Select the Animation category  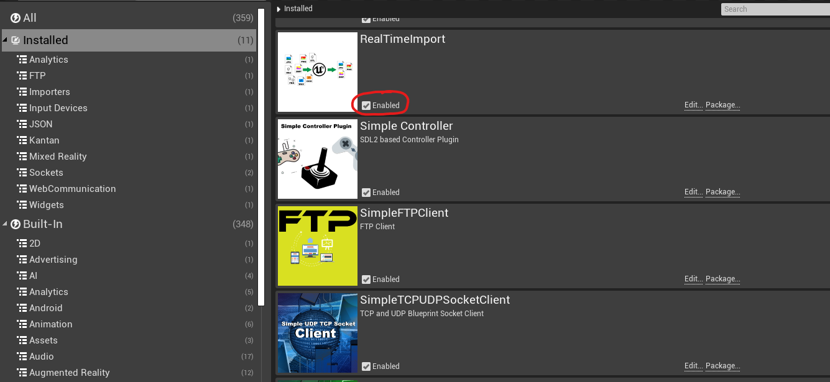coord(129,324)
